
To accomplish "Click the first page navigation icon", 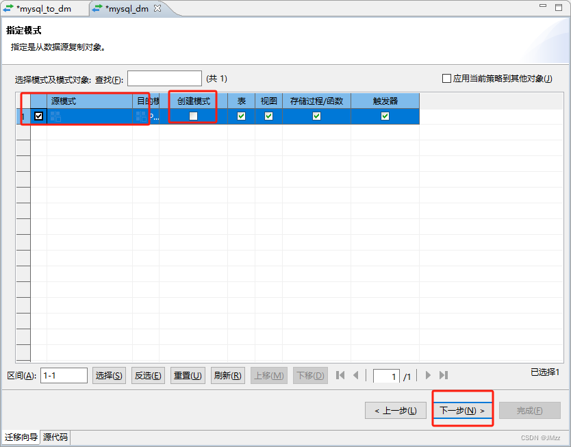I will pos(340,375).
